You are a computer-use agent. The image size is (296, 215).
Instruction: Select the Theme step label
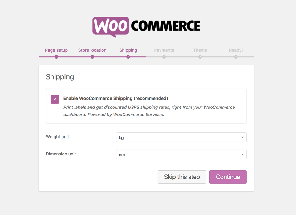200,50
